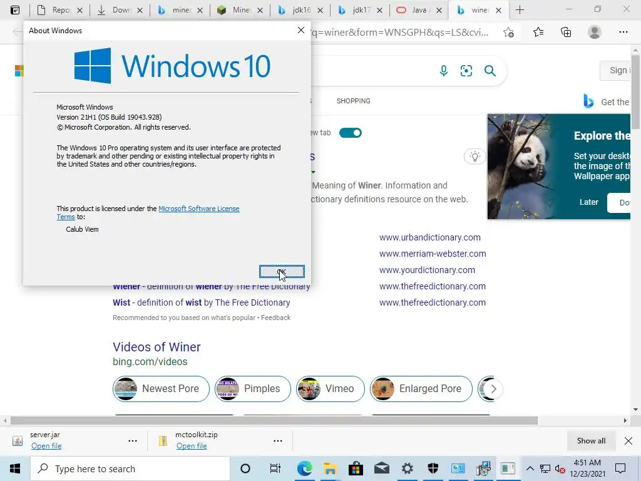Open the Mail app from the taskbar
Image resolution: width=641 pixels, height=481 pixels.
coord(382,468)
